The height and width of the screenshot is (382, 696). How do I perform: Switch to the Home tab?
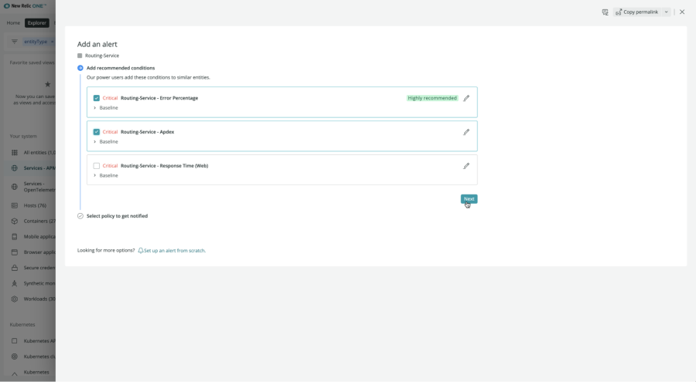click(x=13, y=23)
